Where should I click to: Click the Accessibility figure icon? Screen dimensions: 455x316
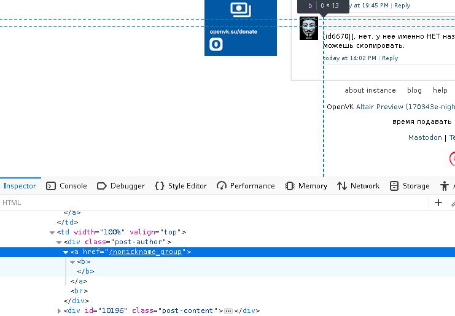tap(445, 186)
